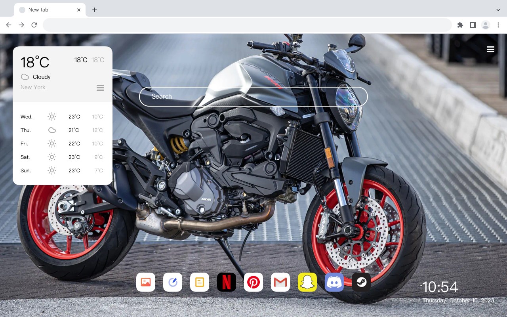Click the Sun. forecast row label
507x317 pixels.
pyautogui.click(x=26, y=170)
